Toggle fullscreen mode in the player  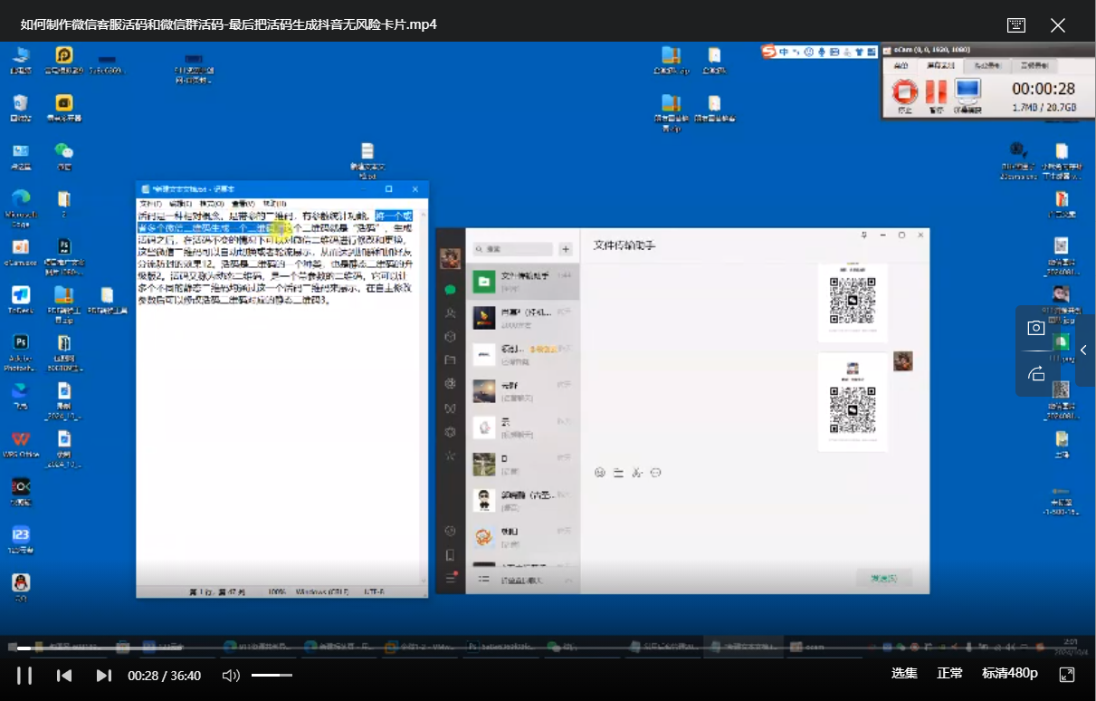point(1067,674)
